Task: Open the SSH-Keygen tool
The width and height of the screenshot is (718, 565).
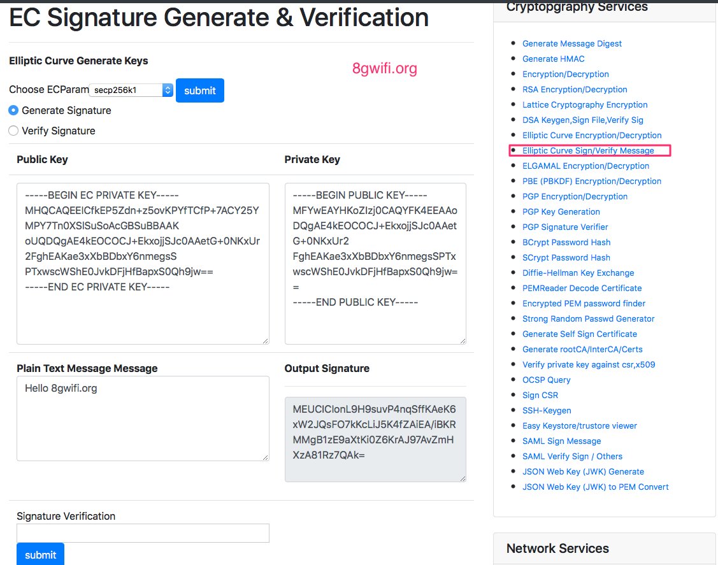Action: 546,410
